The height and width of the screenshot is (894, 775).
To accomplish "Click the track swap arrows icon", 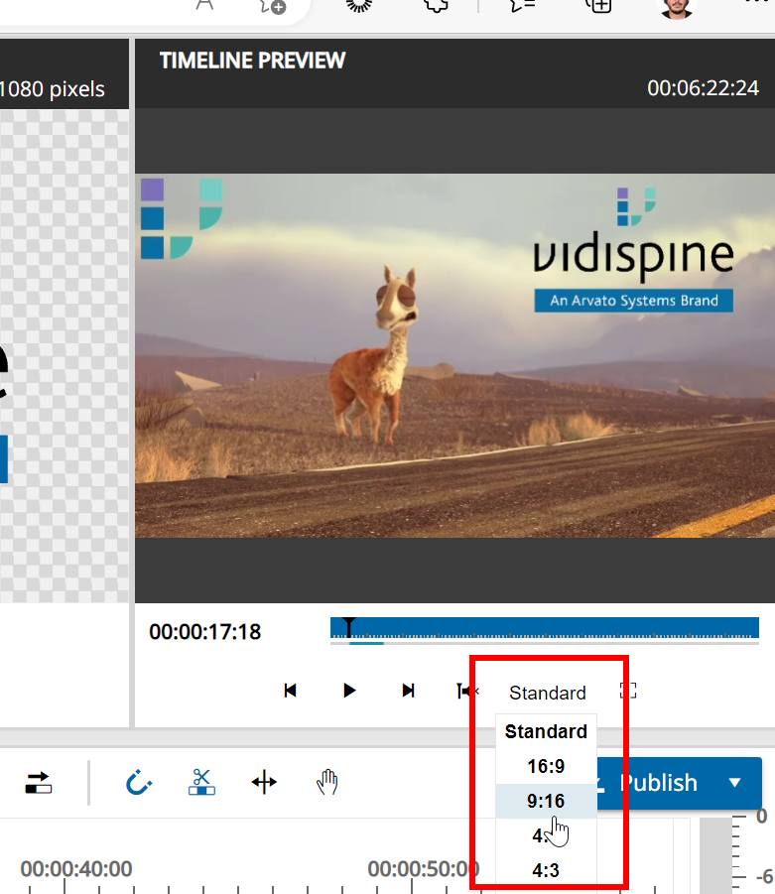I will pyautogui.click(x=39, y=783).
